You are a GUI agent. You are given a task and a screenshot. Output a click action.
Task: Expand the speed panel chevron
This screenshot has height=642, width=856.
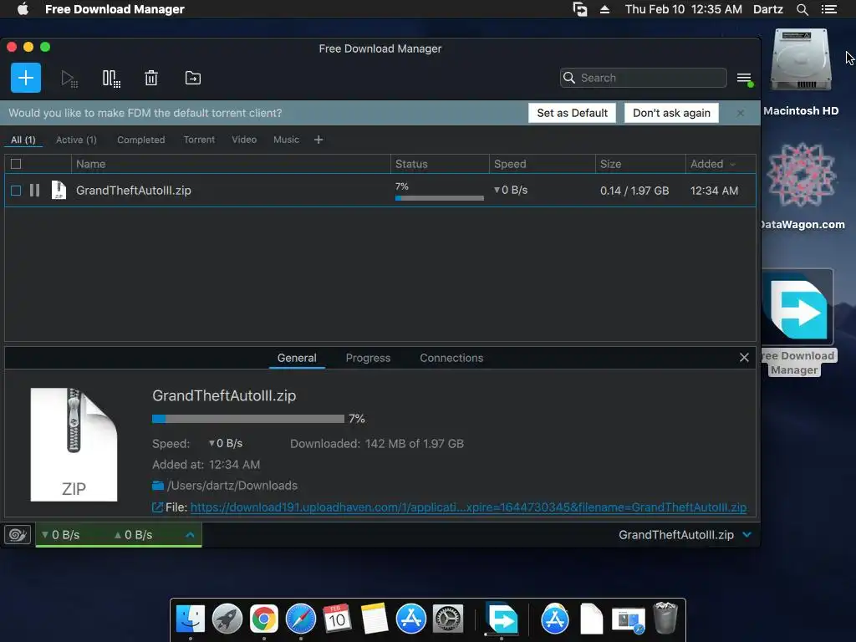click(x=190, y=534)
